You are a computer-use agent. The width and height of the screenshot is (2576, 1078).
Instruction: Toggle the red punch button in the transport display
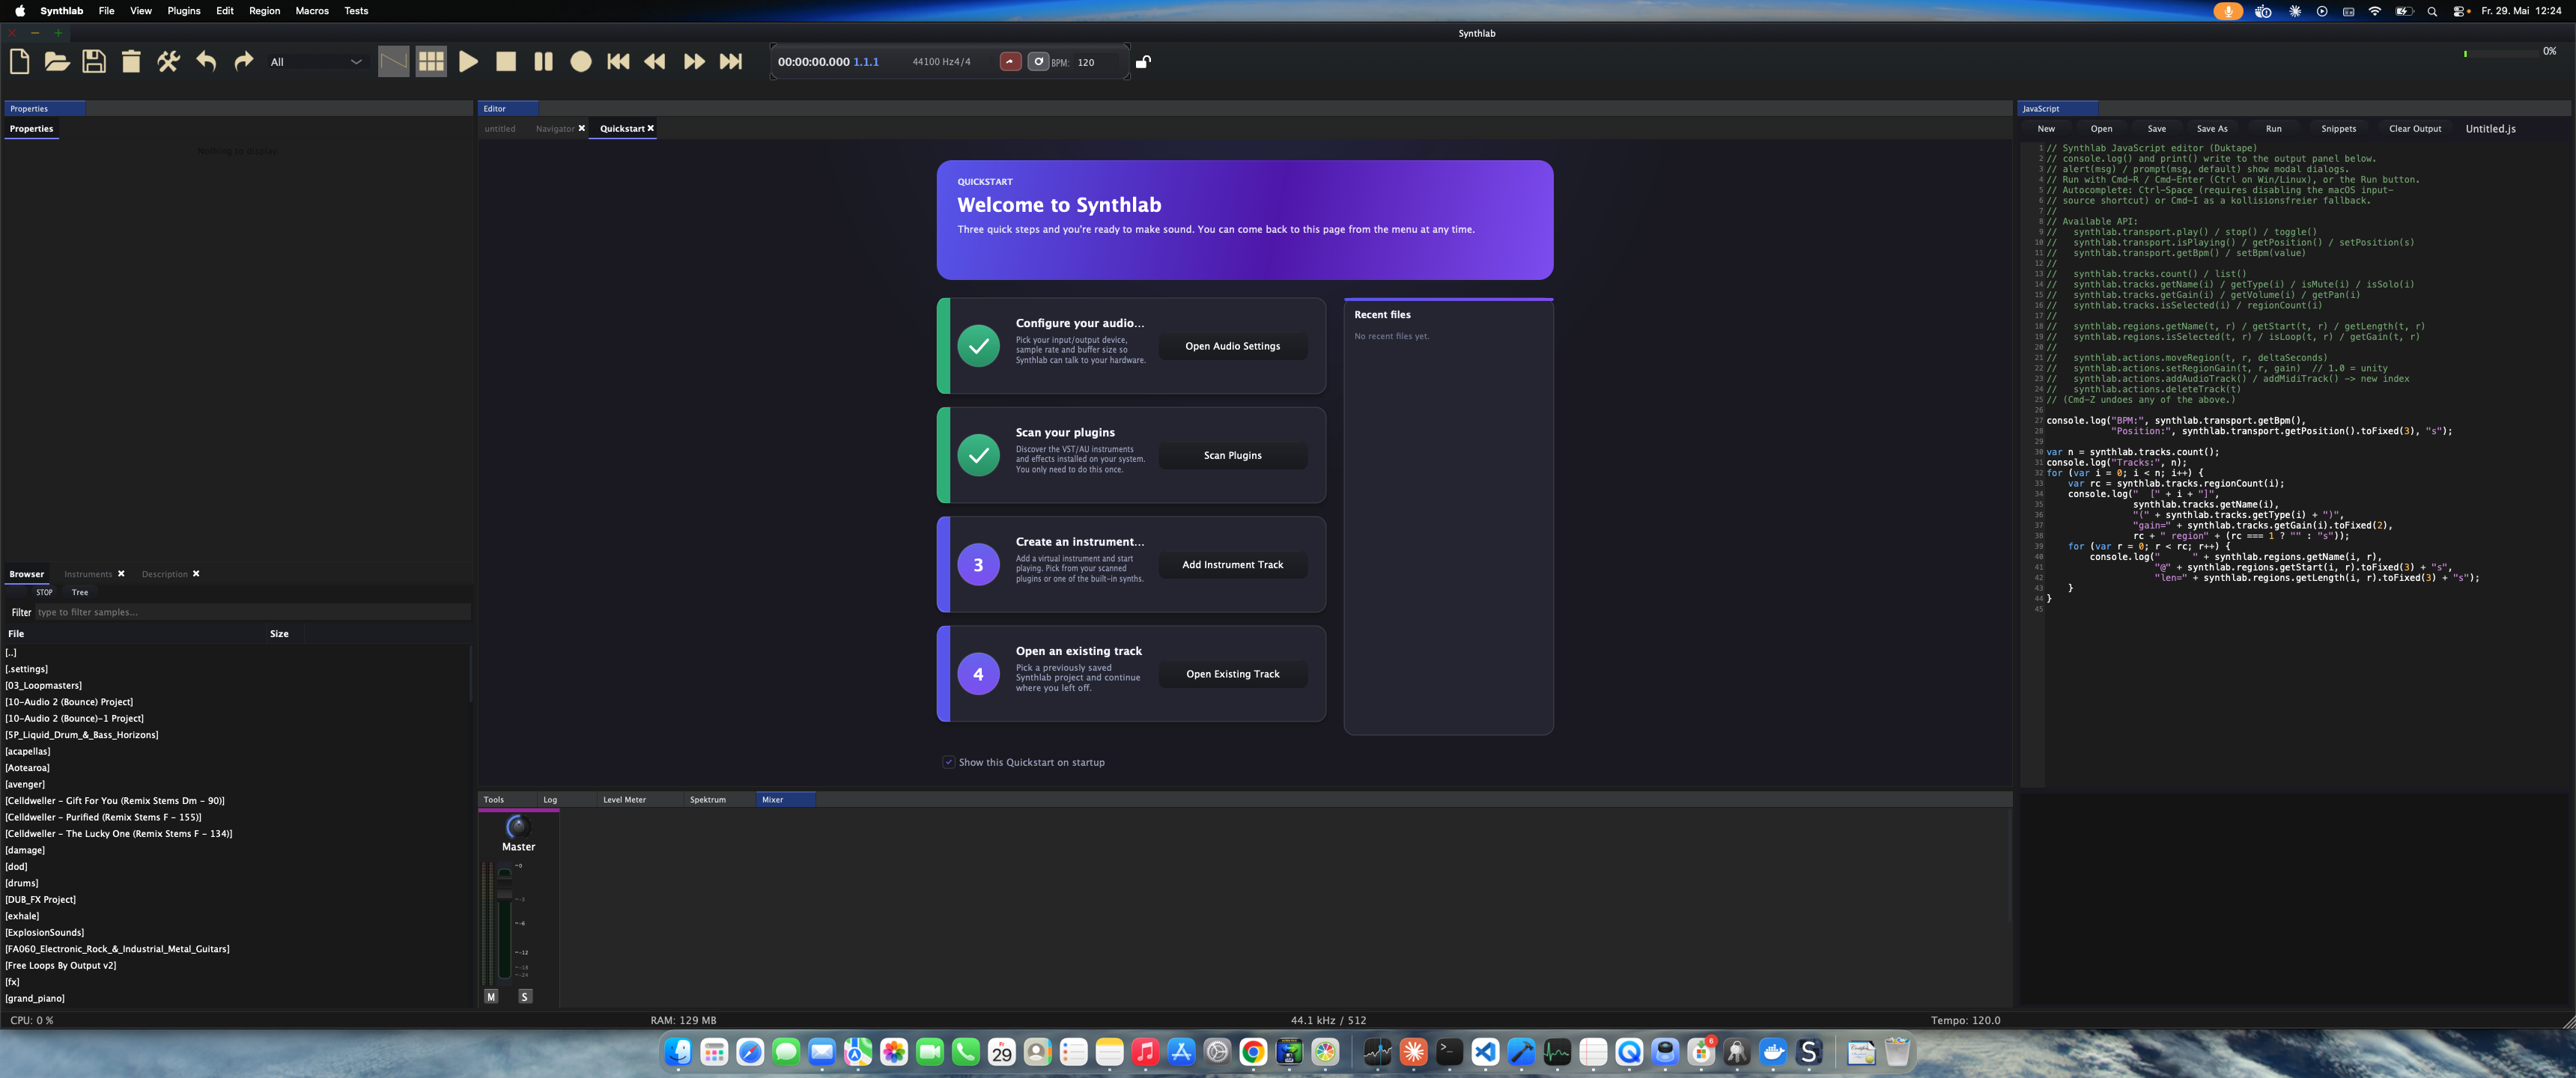[x=1010, y=62]
